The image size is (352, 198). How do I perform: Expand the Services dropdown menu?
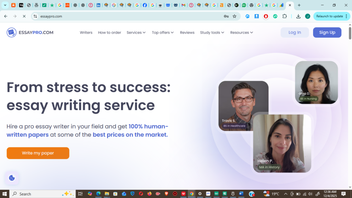(136, 33)
